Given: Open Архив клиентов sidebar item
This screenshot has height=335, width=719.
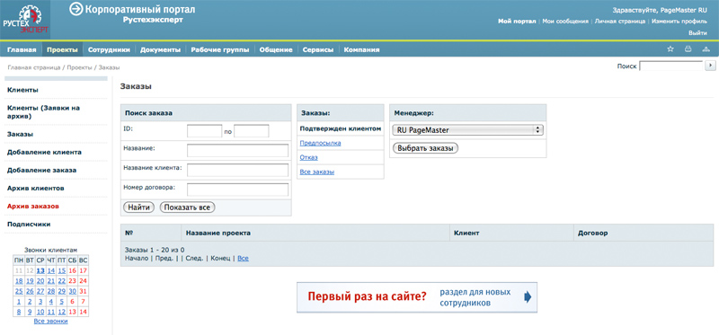Looking at the screenshot, I should (35, 189).
